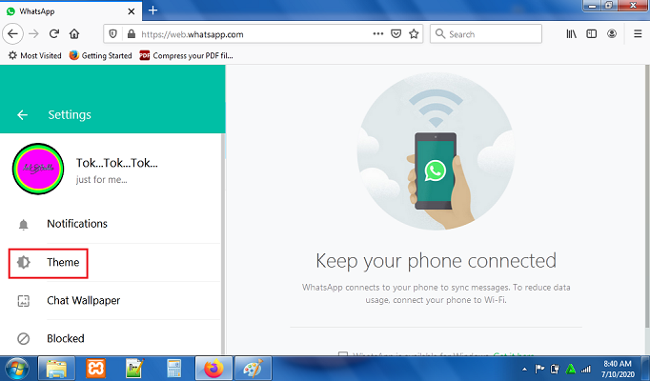Show hidden system tray icons
Screen dimensions: 650x381
point(524,369)
